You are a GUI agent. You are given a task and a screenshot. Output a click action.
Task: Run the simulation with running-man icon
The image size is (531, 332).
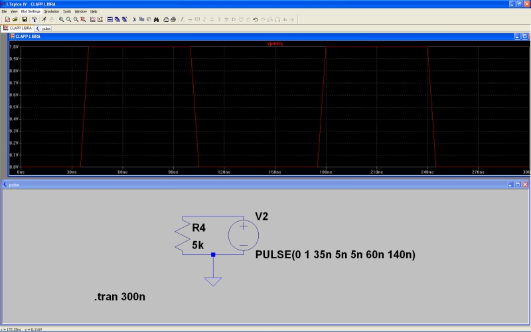tap(44, 20)
